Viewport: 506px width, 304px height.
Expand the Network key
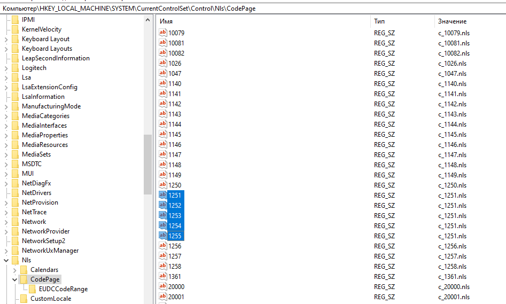pos(6,222)
